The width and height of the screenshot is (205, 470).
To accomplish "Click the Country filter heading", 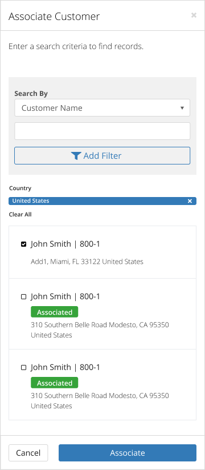I will tap(20, 188).
